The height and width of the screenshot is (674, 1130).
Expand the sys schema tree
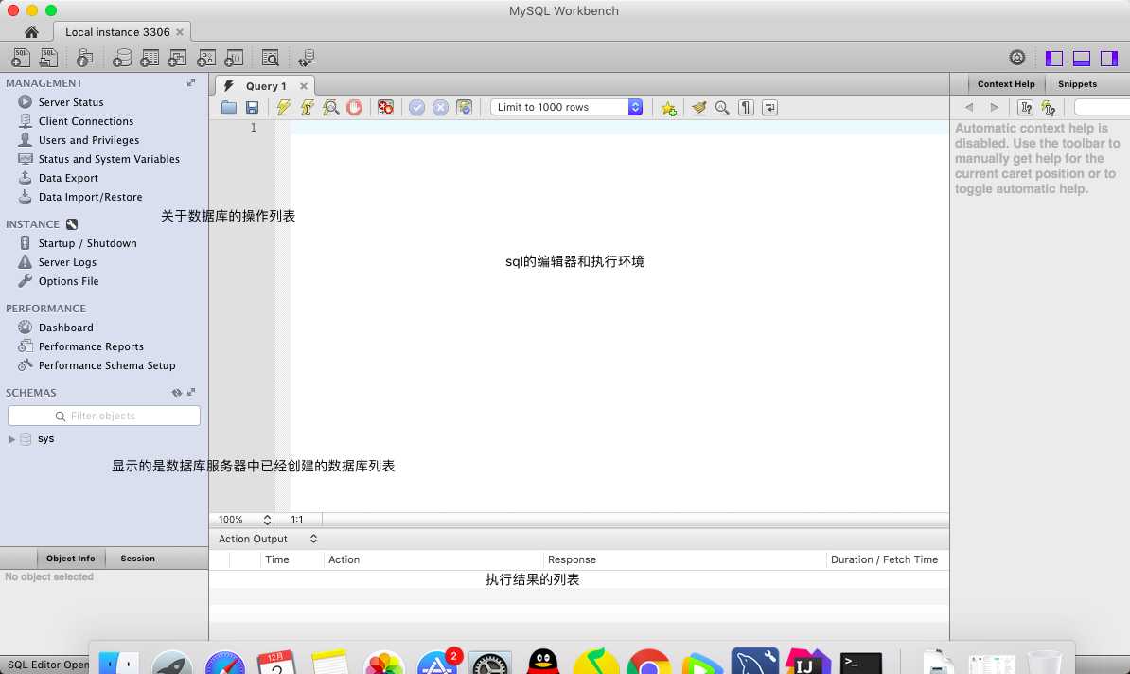coord(11,439)
